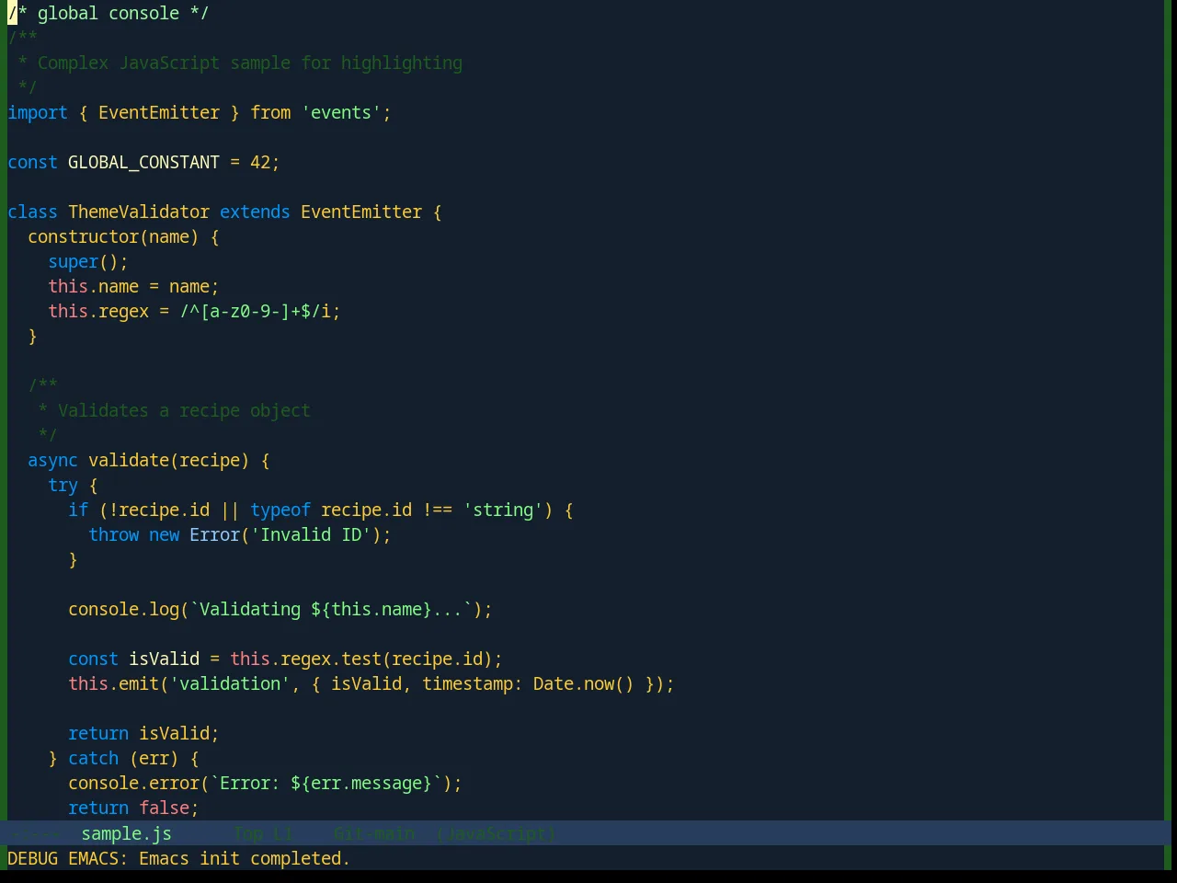Click 'constructor(name)' definition

(x=113, y=236)
